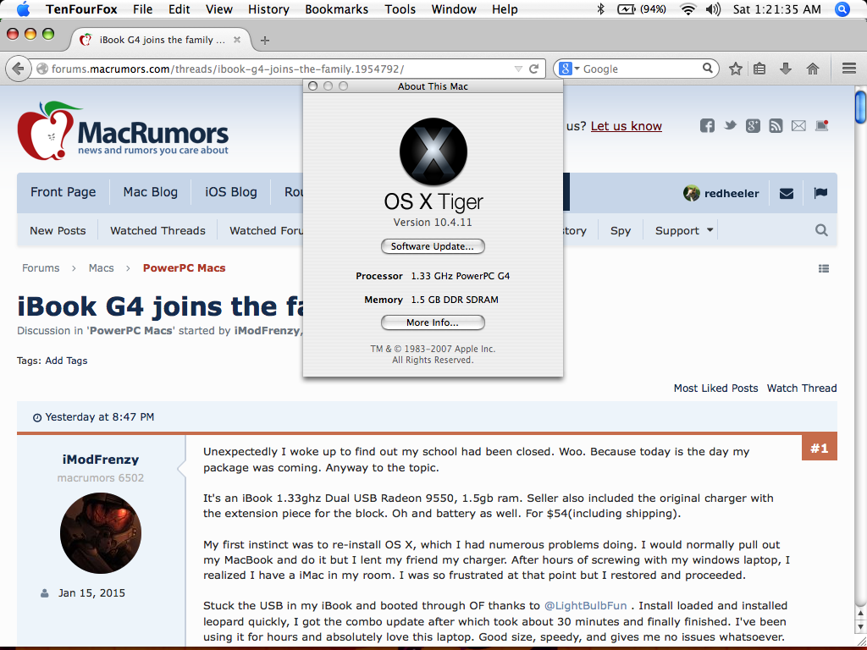The image size is (867, 650).
Task: Click the More Info button
Action: tap(433, 322)
